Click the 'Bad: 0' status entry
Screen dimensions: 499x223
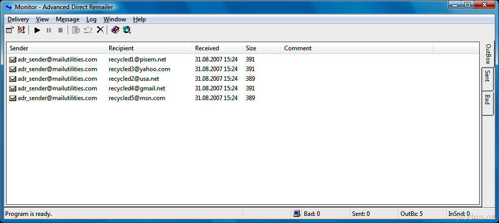click(312, 214)
